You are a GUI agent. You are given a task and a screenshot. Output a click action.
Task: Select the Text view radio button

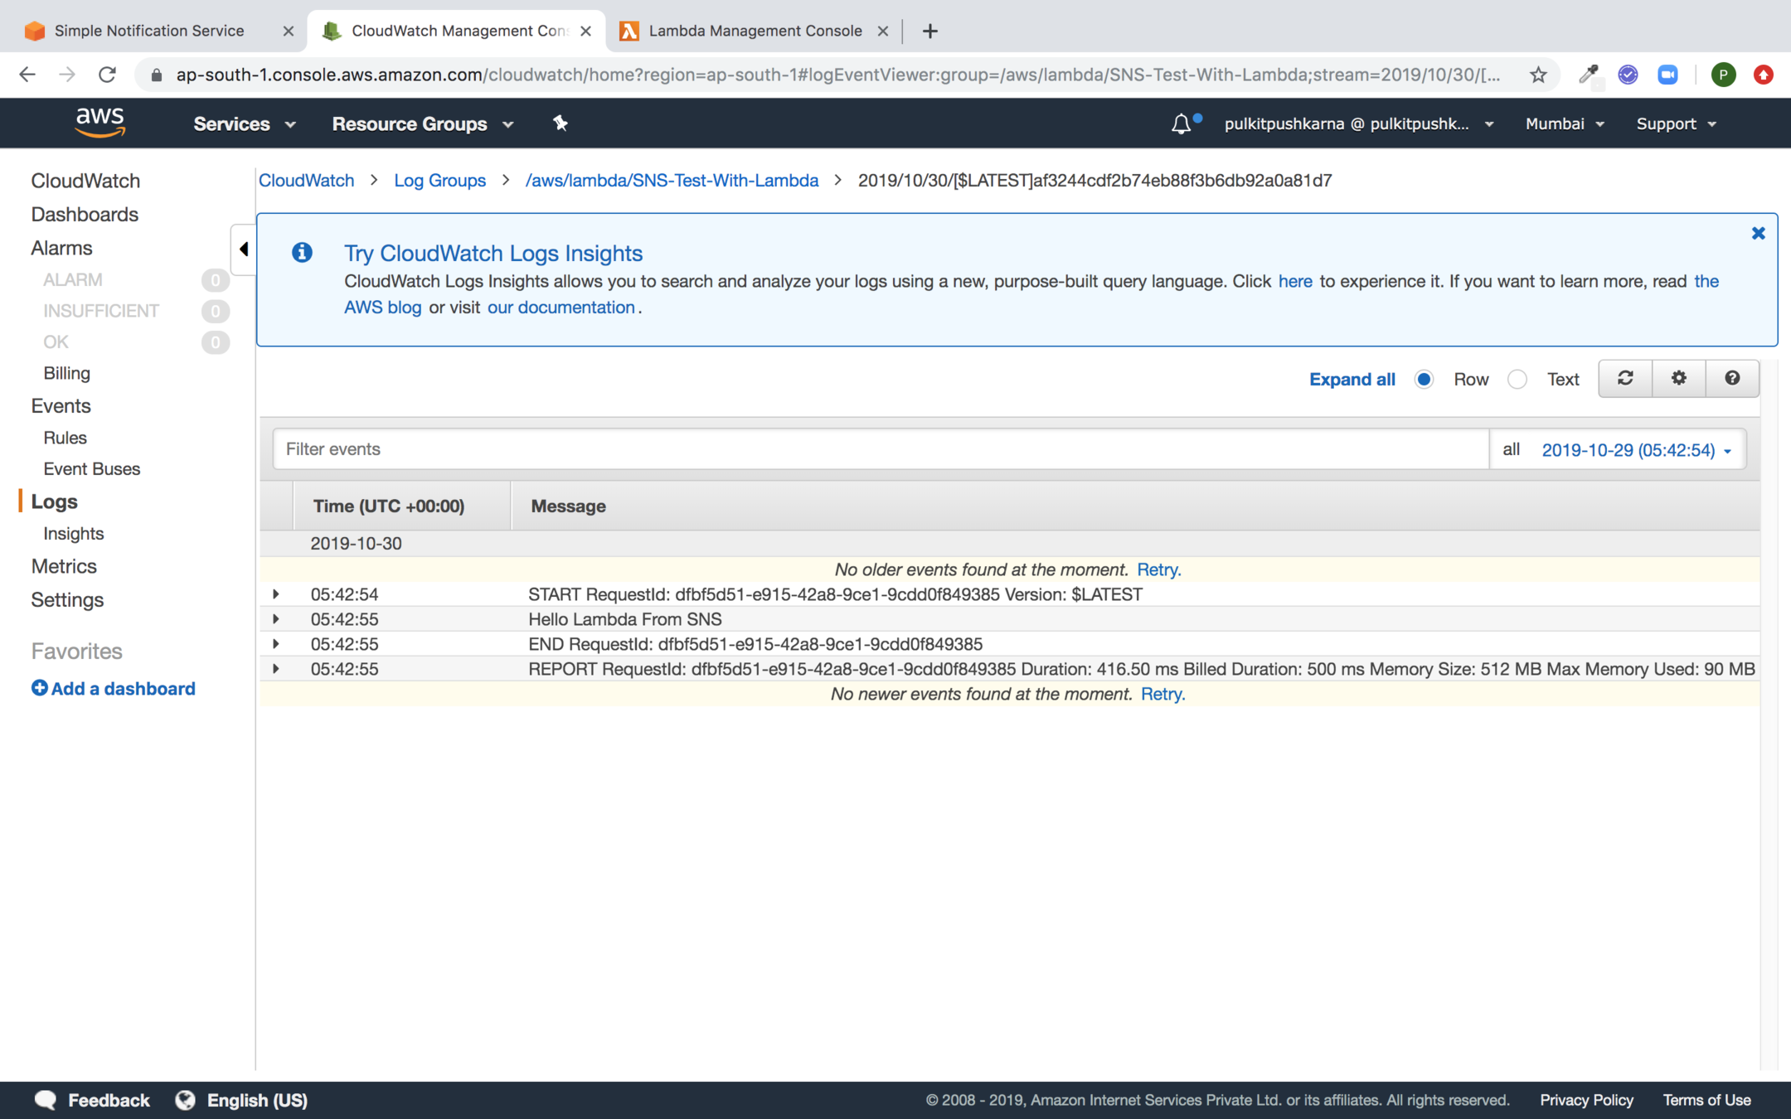click(x=1517, y=380)
